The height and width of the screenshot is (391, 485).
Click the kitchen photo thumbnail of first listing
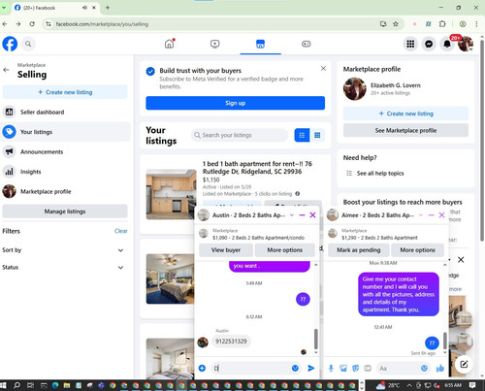click(171, 194)
